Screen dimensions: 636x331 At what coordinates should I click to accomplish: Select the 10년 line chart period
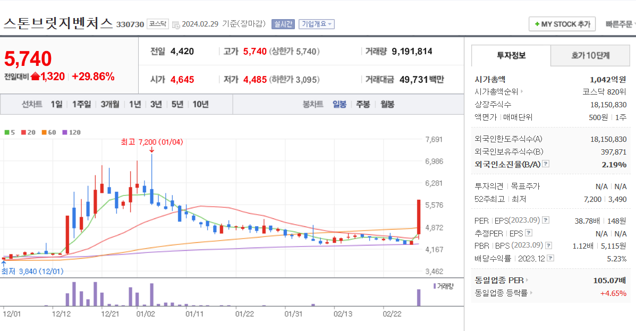tap(200, 104)
